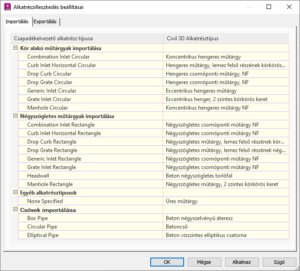Open Civil 3D part type for Manhole Circular
300x271 pixels.
[x=226, y=108]
